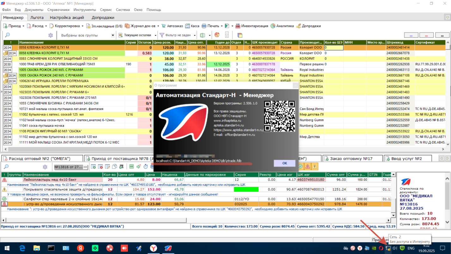Click OK in the О программе dialog
451x254 pixels.
(x=284, y=163)
